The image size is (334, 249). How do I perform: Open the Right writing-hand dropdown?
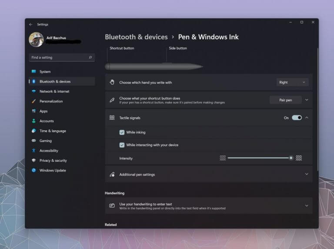tap(292, 82)
